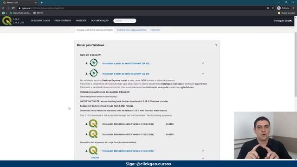This screenshot has width=297, height=167.
Task: Open the Anônima profile button
Action: coord(284,8)
